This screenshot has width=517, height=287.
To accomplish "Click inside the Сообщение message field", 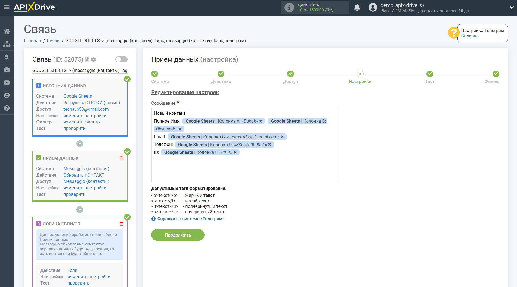I will (244, 168).
